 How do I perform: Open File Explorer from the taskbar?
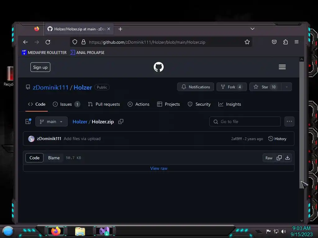(x=80, y=231)
